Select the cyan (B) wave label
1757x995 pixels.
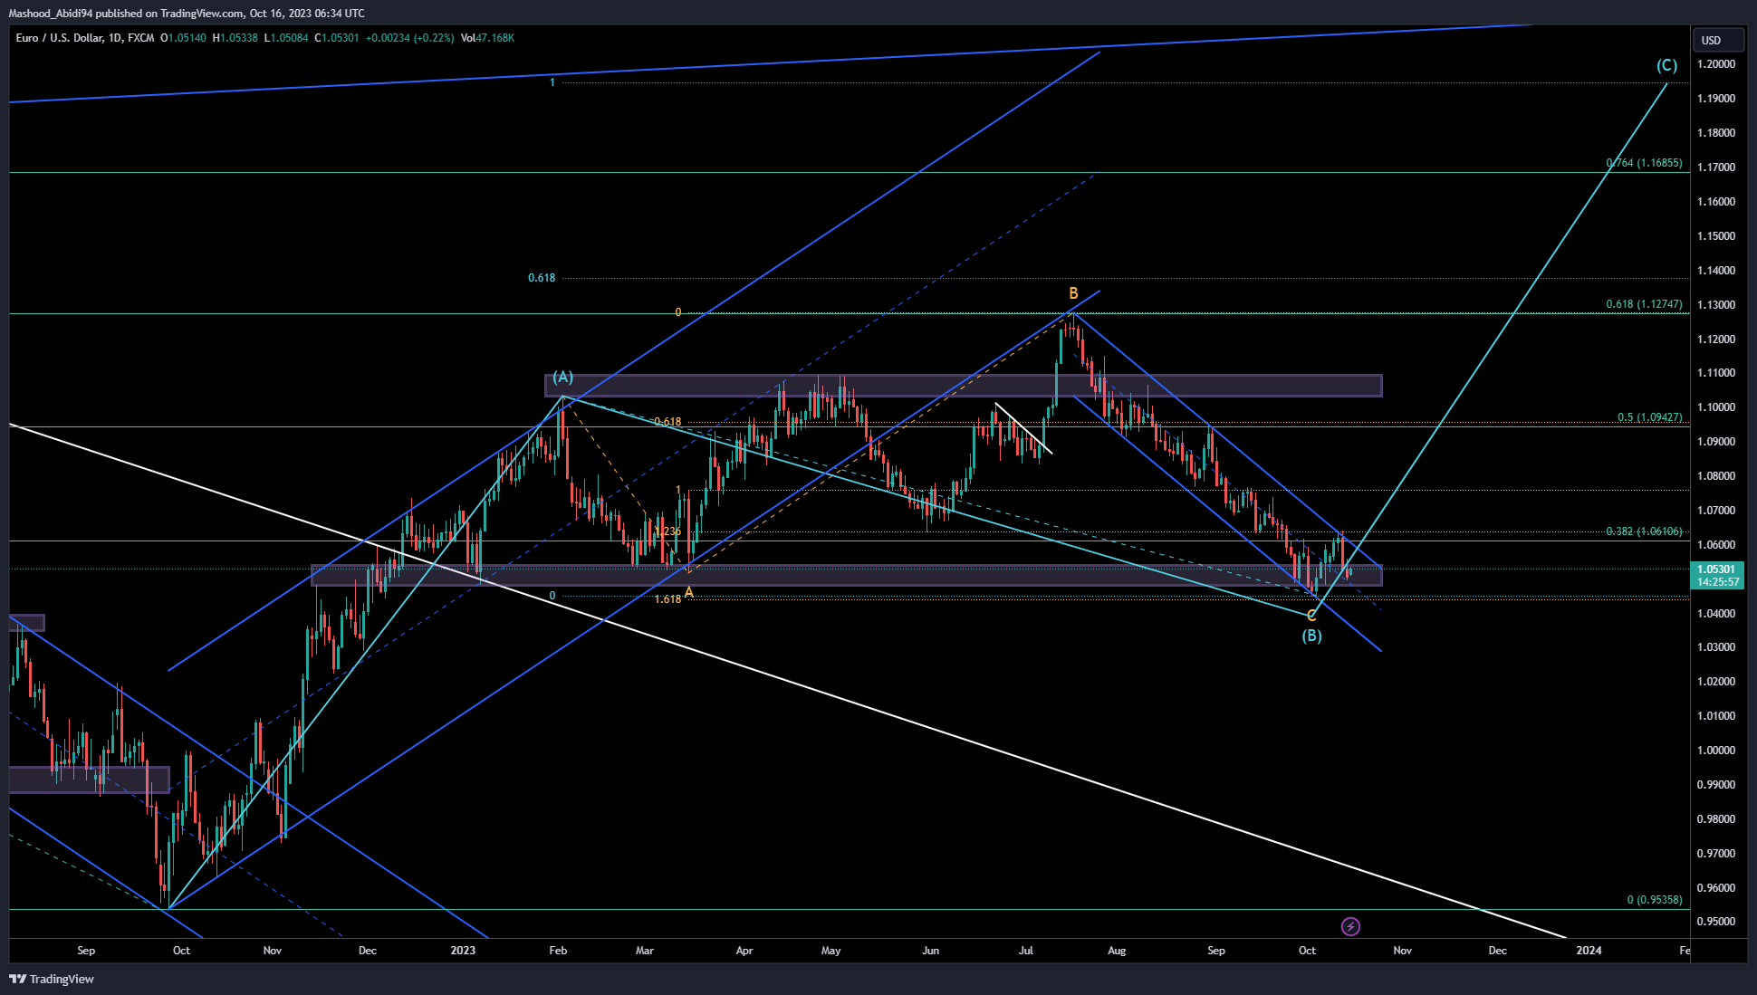tap(1311, 636)
